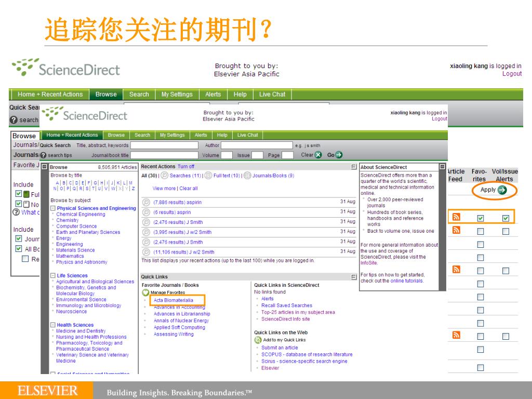
Task: Browse titles starting with letter Z
Action: pos(134,189)
